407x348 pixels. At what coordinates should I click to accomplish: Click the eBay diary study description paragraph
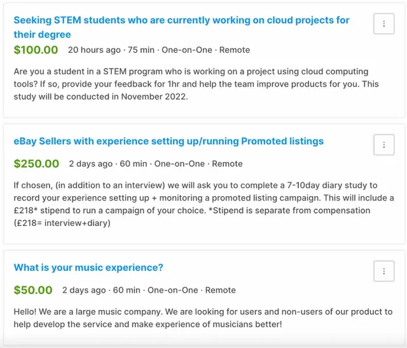coord(203,204)
